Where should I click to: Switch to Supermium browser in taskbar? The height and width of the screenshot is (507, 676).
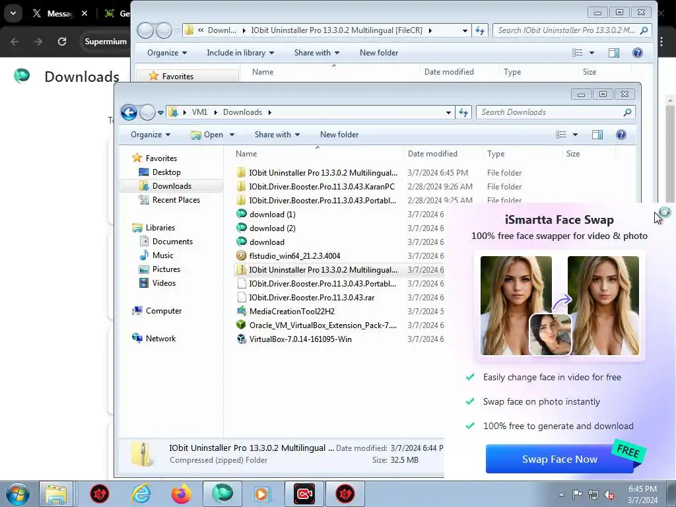point(222,494)
